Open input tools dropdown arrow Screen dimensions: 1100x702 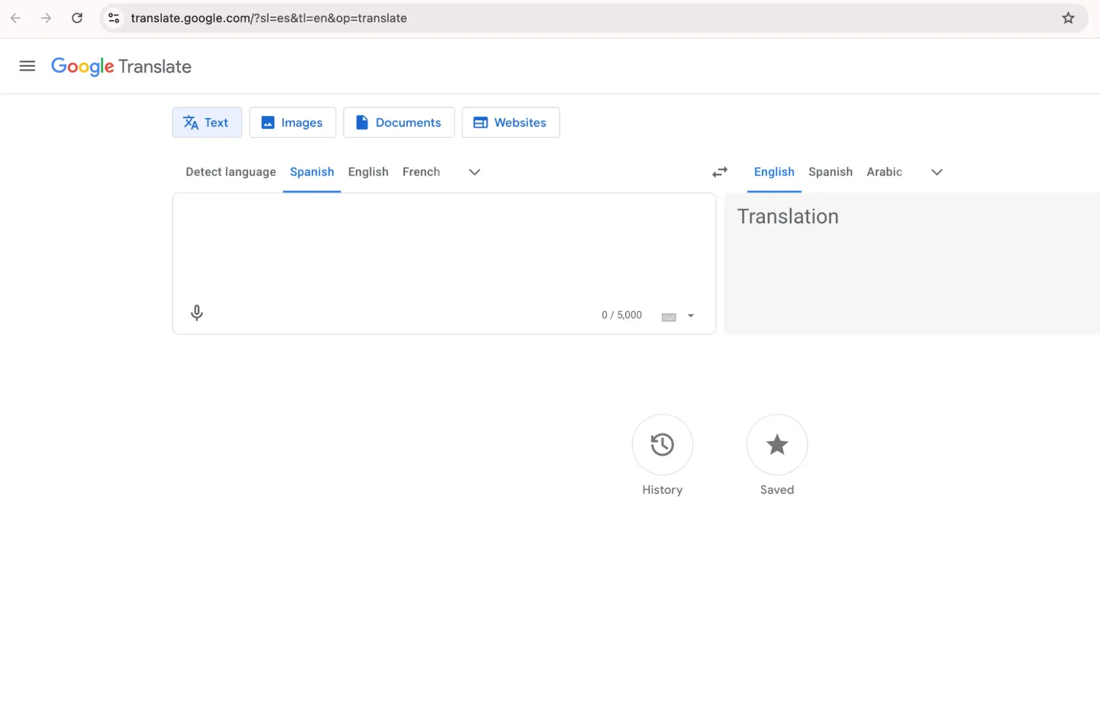click(x=691, y=316)
